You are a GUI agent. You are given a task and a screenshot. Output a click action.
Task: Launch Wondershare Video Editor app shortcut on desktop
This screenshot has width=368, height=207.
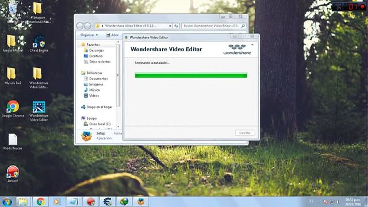pyautogui.click(x=39, y=111)
